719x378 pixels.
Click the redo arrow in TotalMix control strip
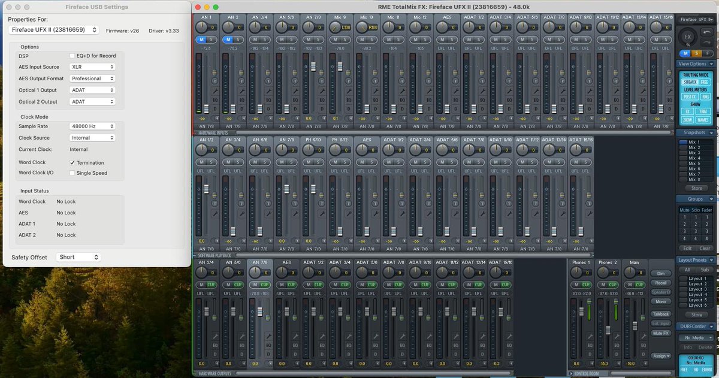tap(707, 43)
